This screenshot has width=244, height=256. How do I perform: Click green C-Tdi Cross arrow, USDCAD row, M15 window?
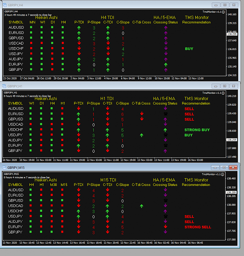click(142, 206)
